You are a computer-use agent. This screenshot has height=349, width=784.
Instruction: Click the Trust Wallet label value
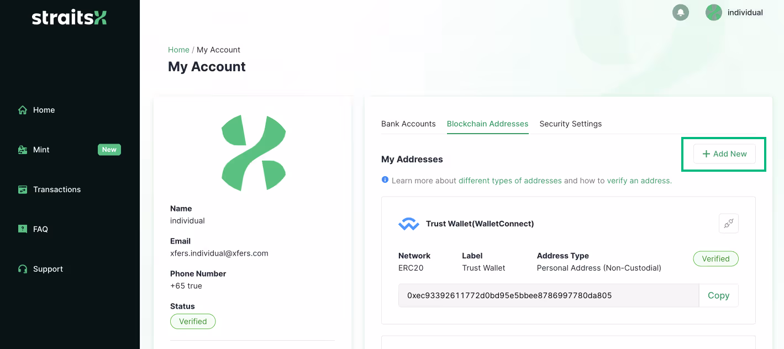coord(483,268)
